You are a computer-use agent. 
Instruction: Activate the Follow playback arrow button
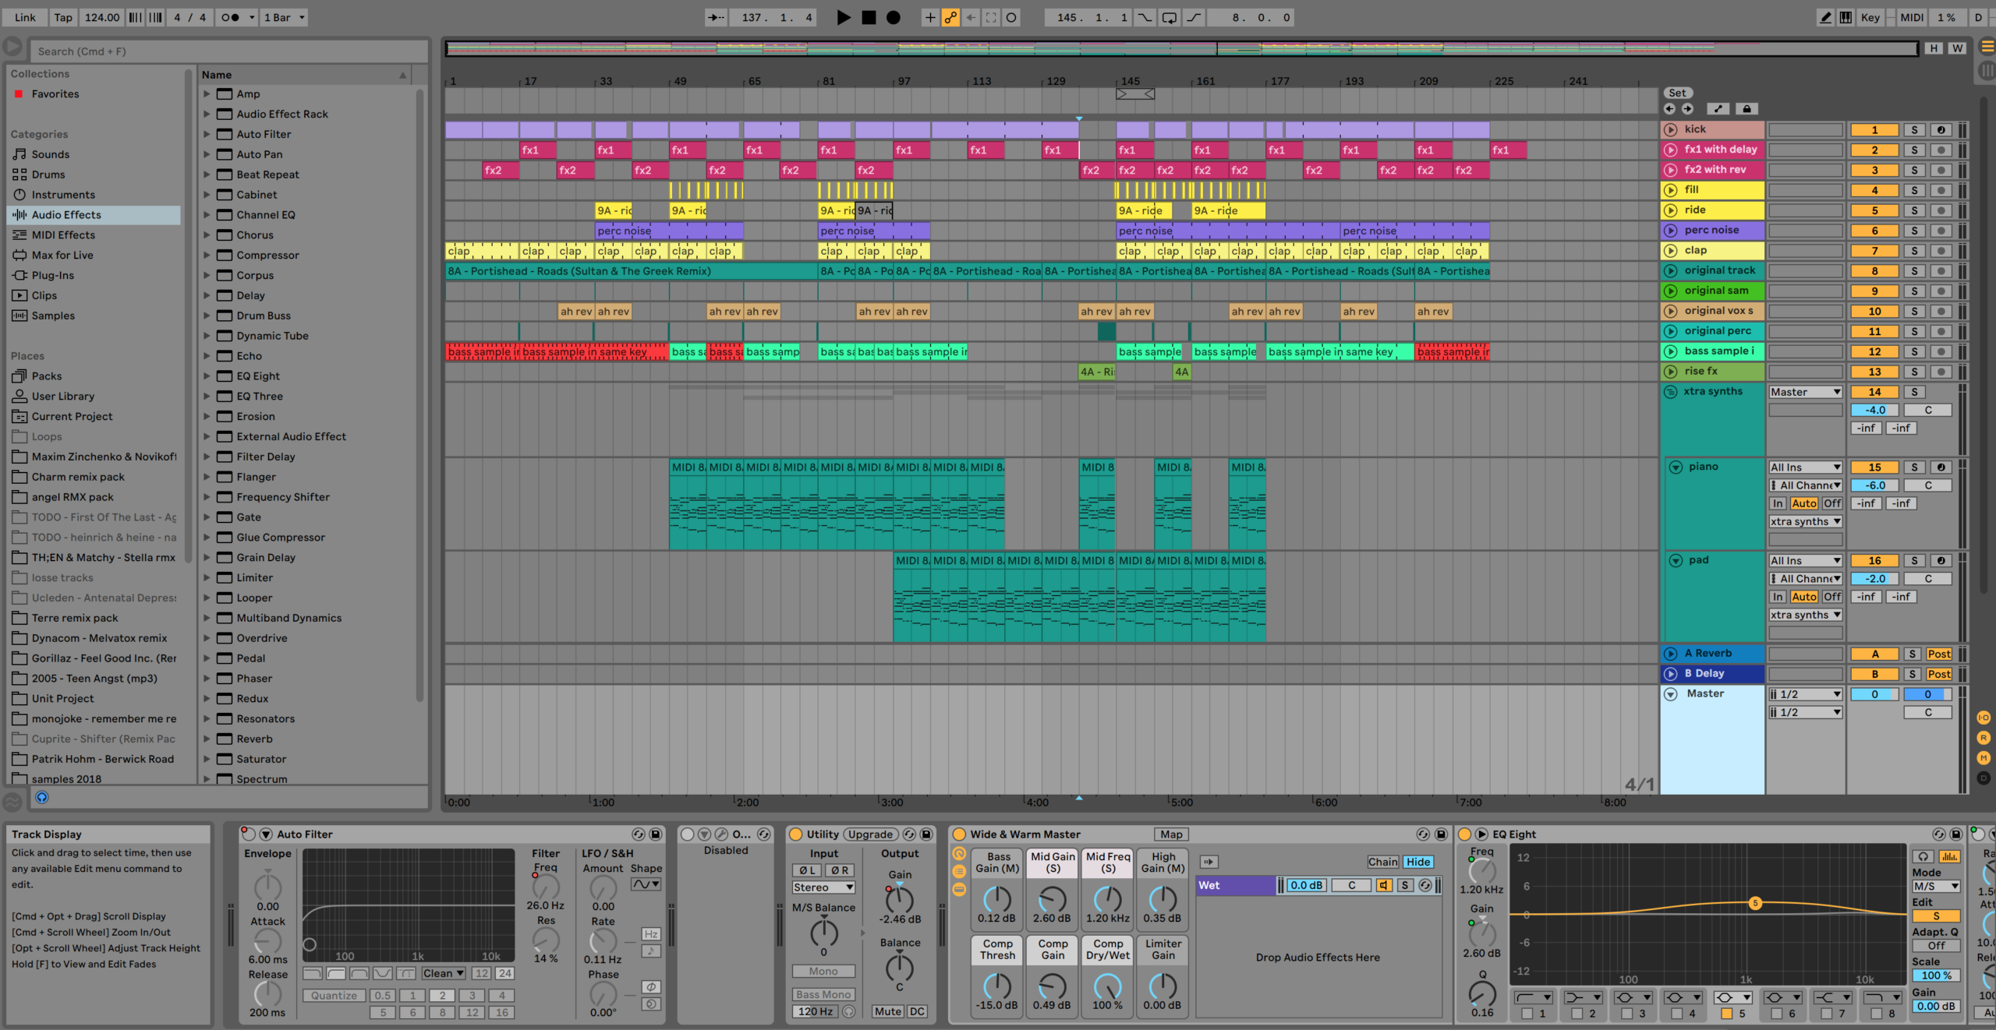click(x=716, y=17)
